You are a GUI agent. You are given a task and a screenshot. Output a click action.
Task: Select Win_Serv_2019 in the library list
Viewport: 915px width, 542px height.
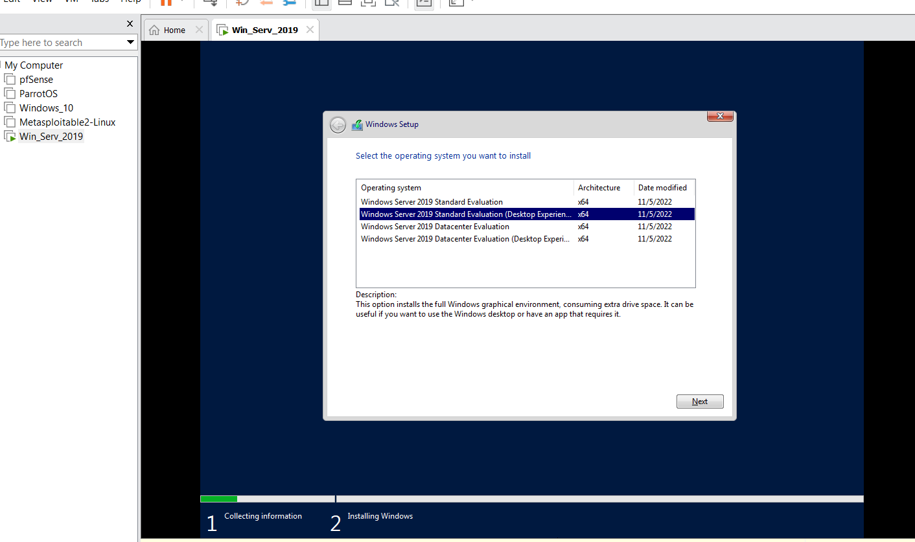[51, 137]
